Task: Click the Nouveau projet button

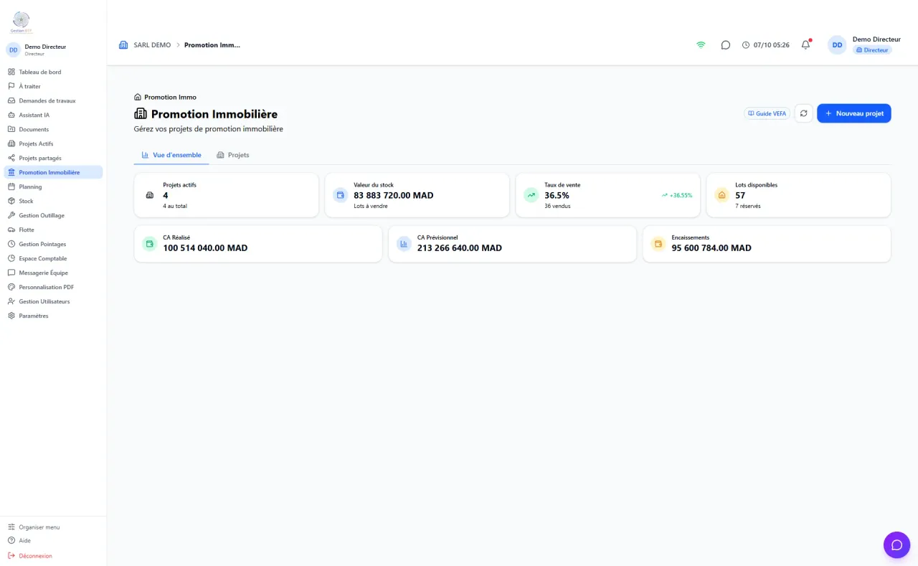Action: (x=853, y=113)
